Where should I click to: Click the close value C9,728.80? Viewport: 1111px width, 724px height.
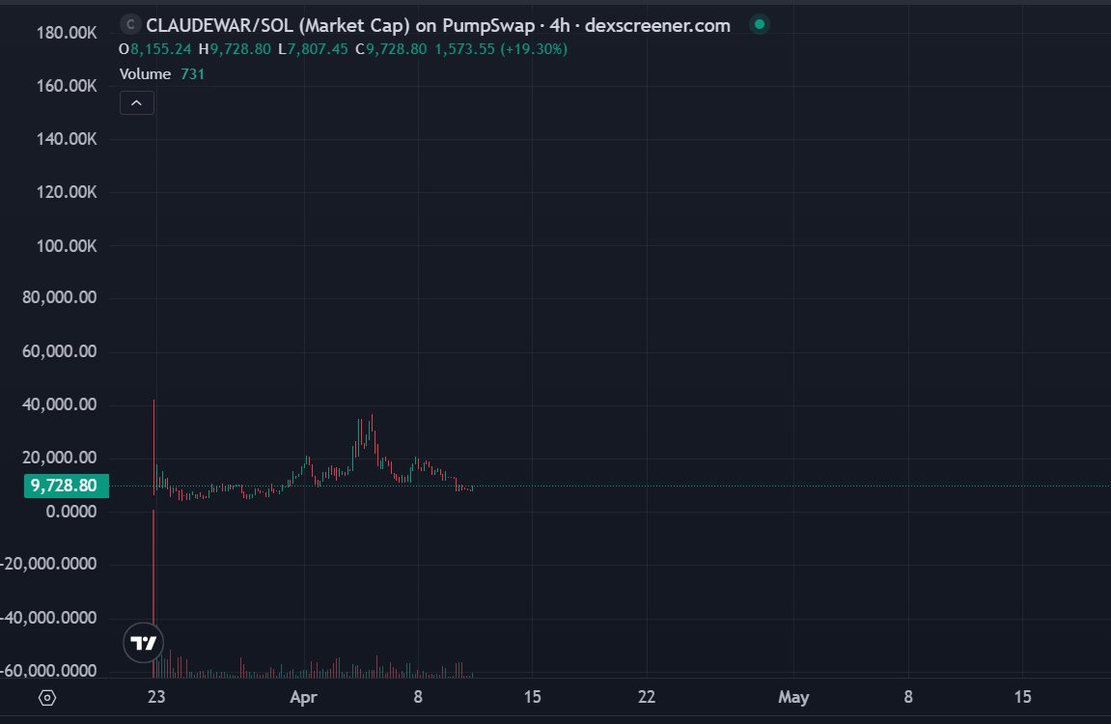coord(391,49)
